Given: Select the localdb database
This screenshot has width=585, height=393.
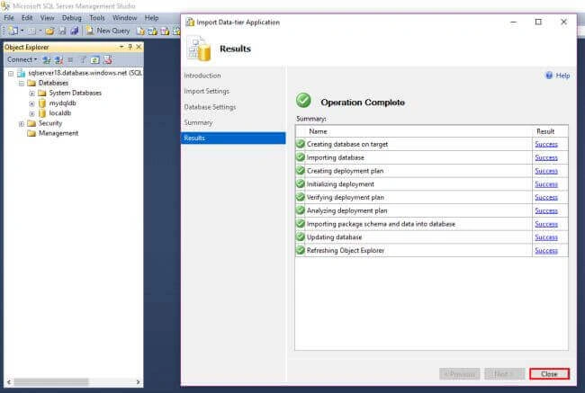Looking at the screenshot, I should click(59, 113).
